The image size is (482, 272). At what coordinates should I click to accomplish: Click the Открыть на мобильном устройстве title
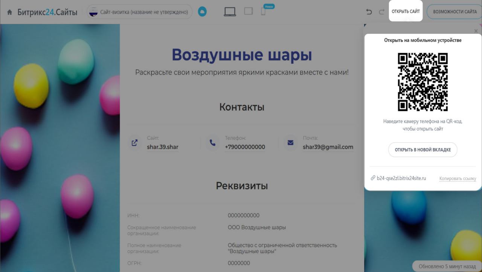[423, 40]
